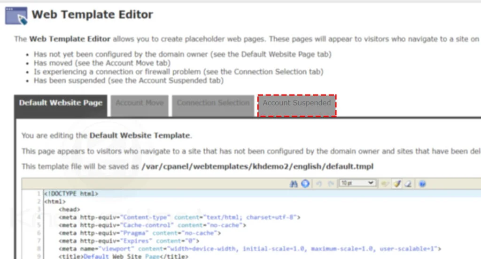Open the 10 pt font size dropdown
The image size is (481, 259).
pos(357,183)
